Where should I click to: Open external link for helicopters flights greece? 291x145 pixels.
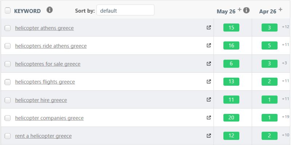point(209,81)
